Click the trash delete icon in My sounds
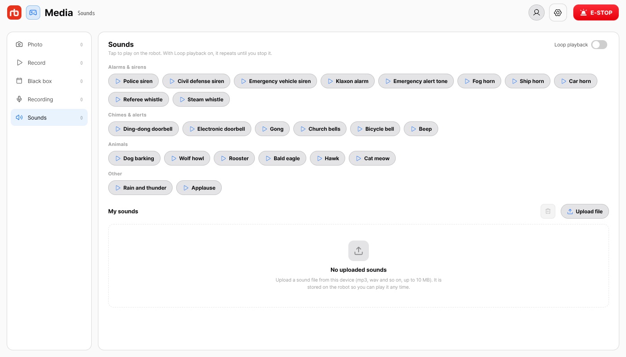 pos(548,212)
